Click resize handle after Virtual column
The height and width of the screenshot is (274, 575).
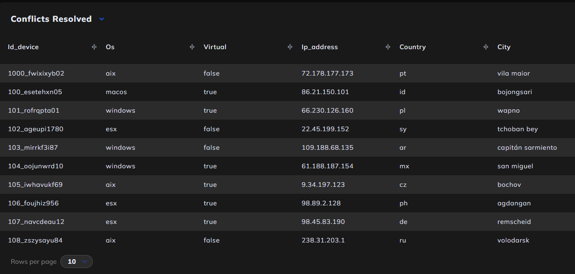coord(290,47)
